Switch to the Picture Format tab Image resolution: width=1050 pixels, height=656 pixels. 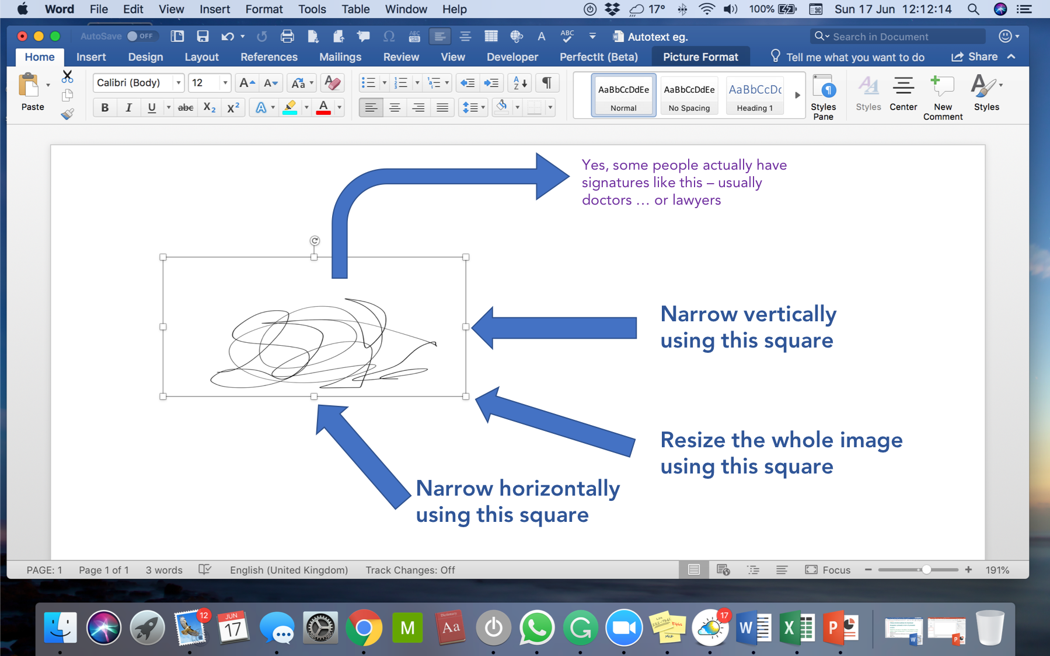[700, 57]
